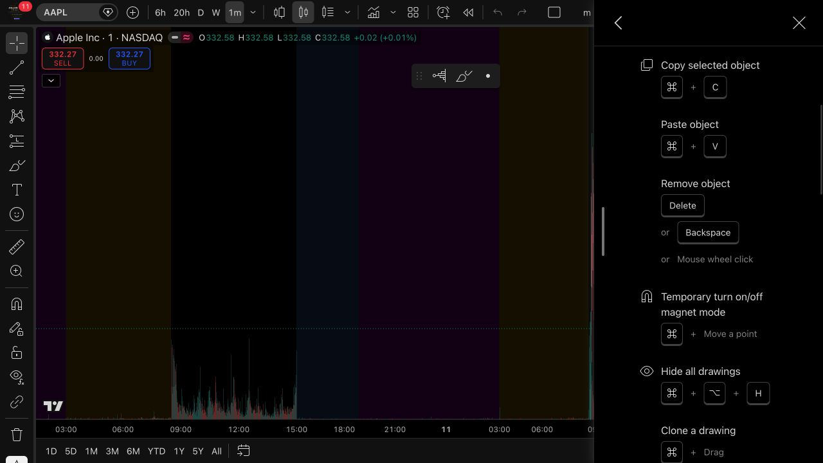Screen dimensions: 823x463
Task: Toggle stay in drawing mode
Action: pos(17,329)
